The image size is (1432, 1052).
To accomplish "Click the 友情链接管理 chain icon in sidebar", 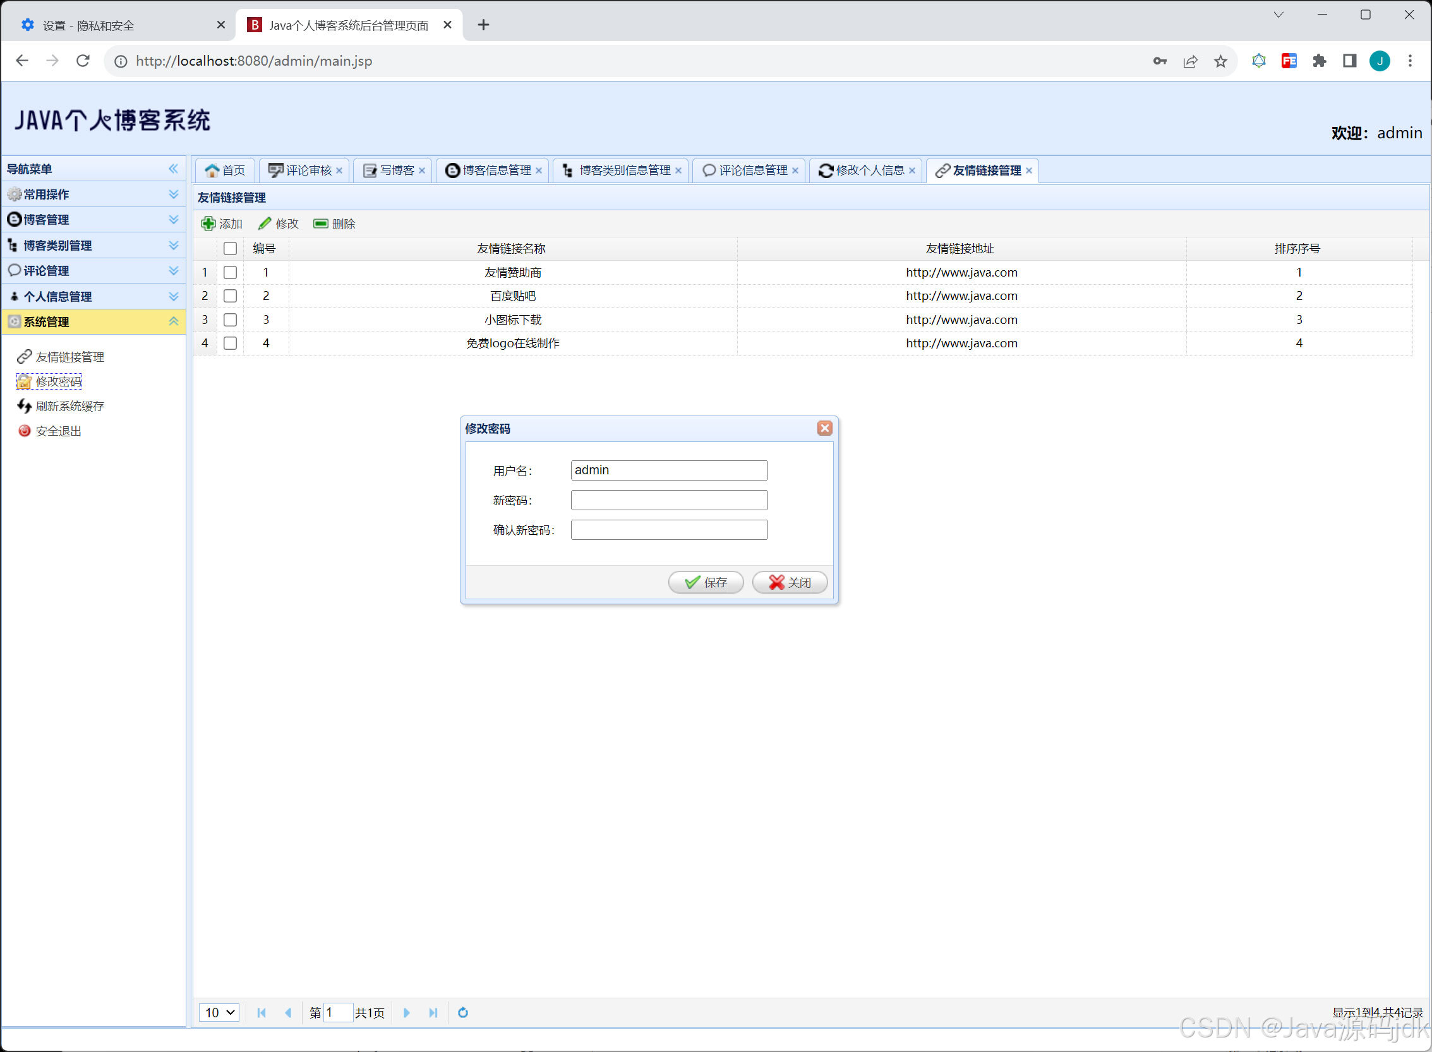I will click(x=24, y=357).
